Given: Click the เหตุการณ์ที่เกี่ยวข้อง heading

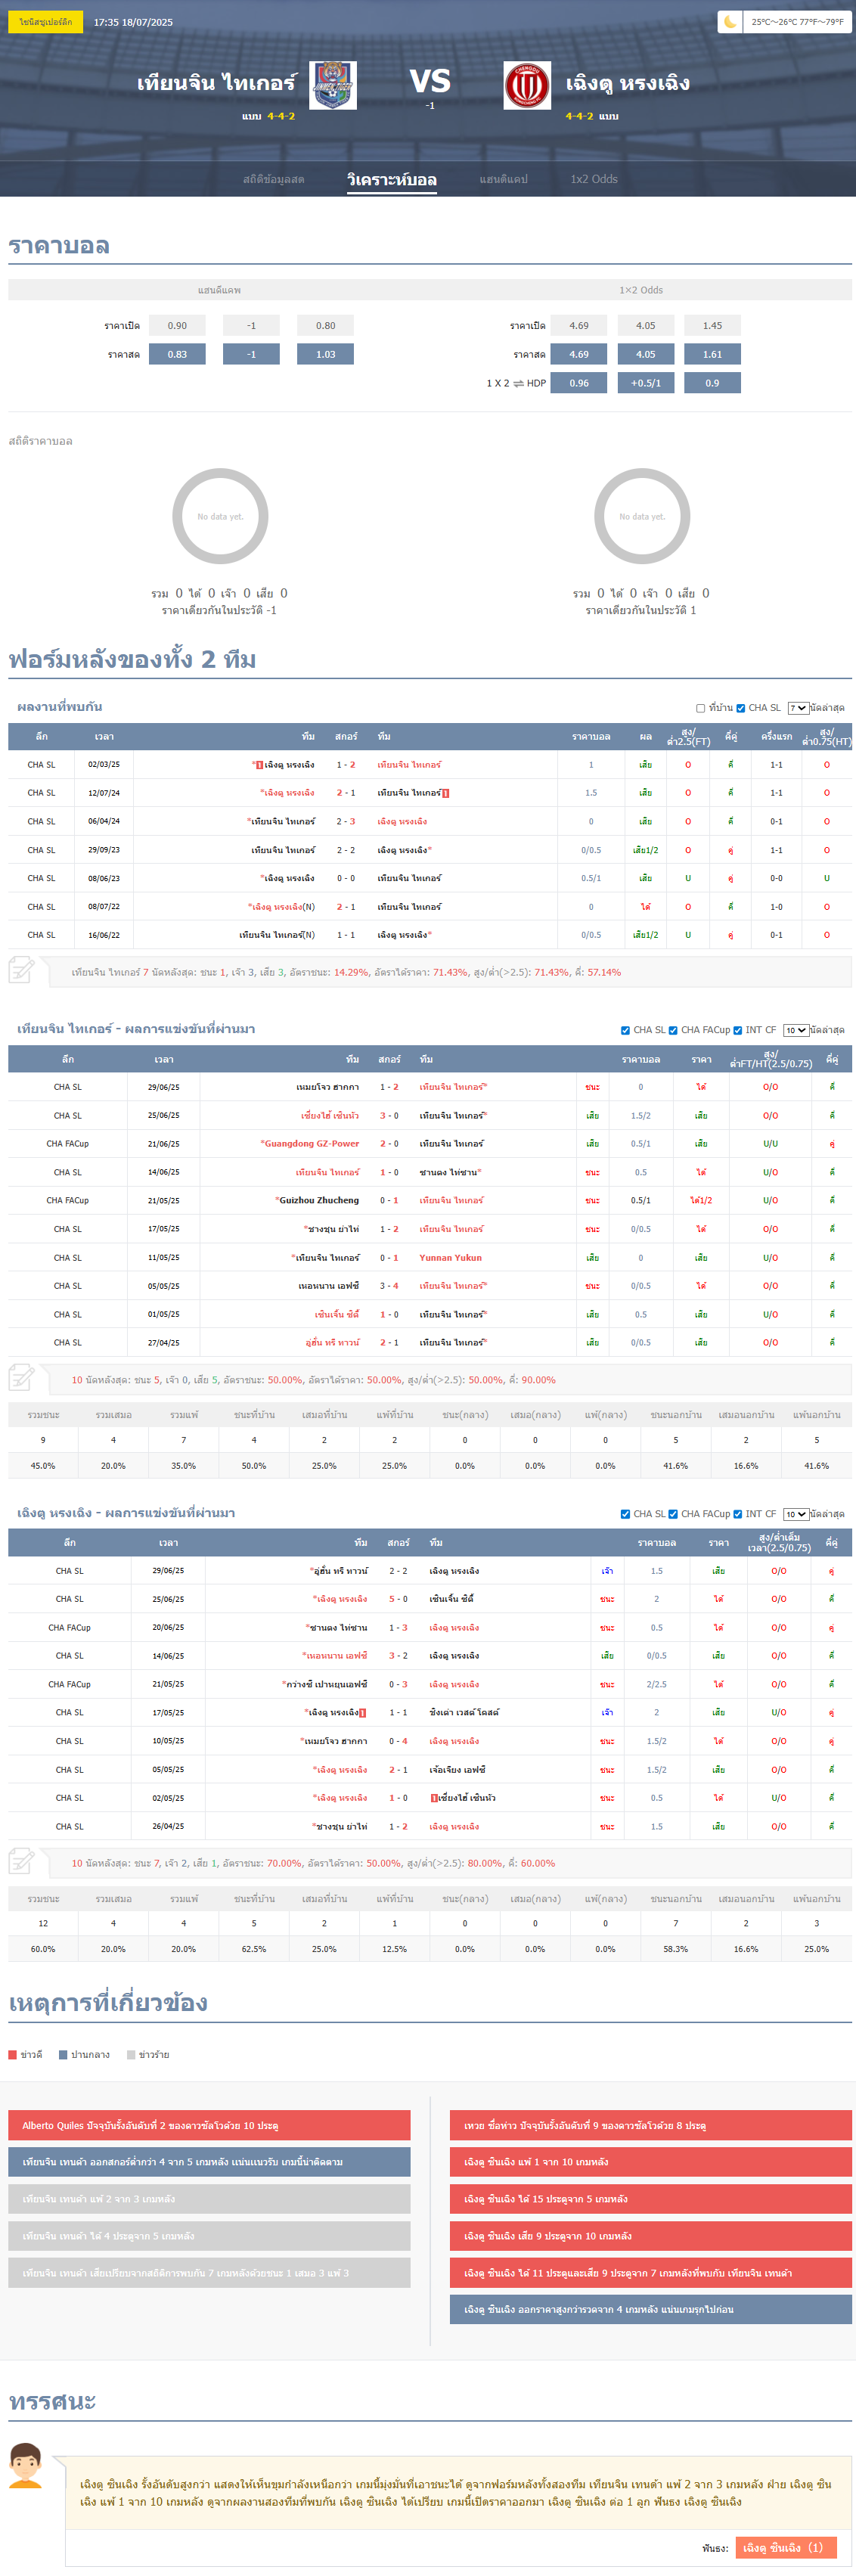Looking at the screenshot, I should [108, 2002].
